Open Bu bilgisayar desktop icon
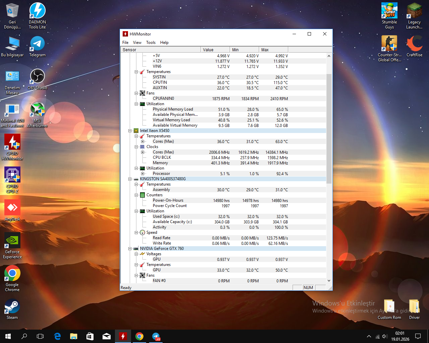 coord(12,46)
